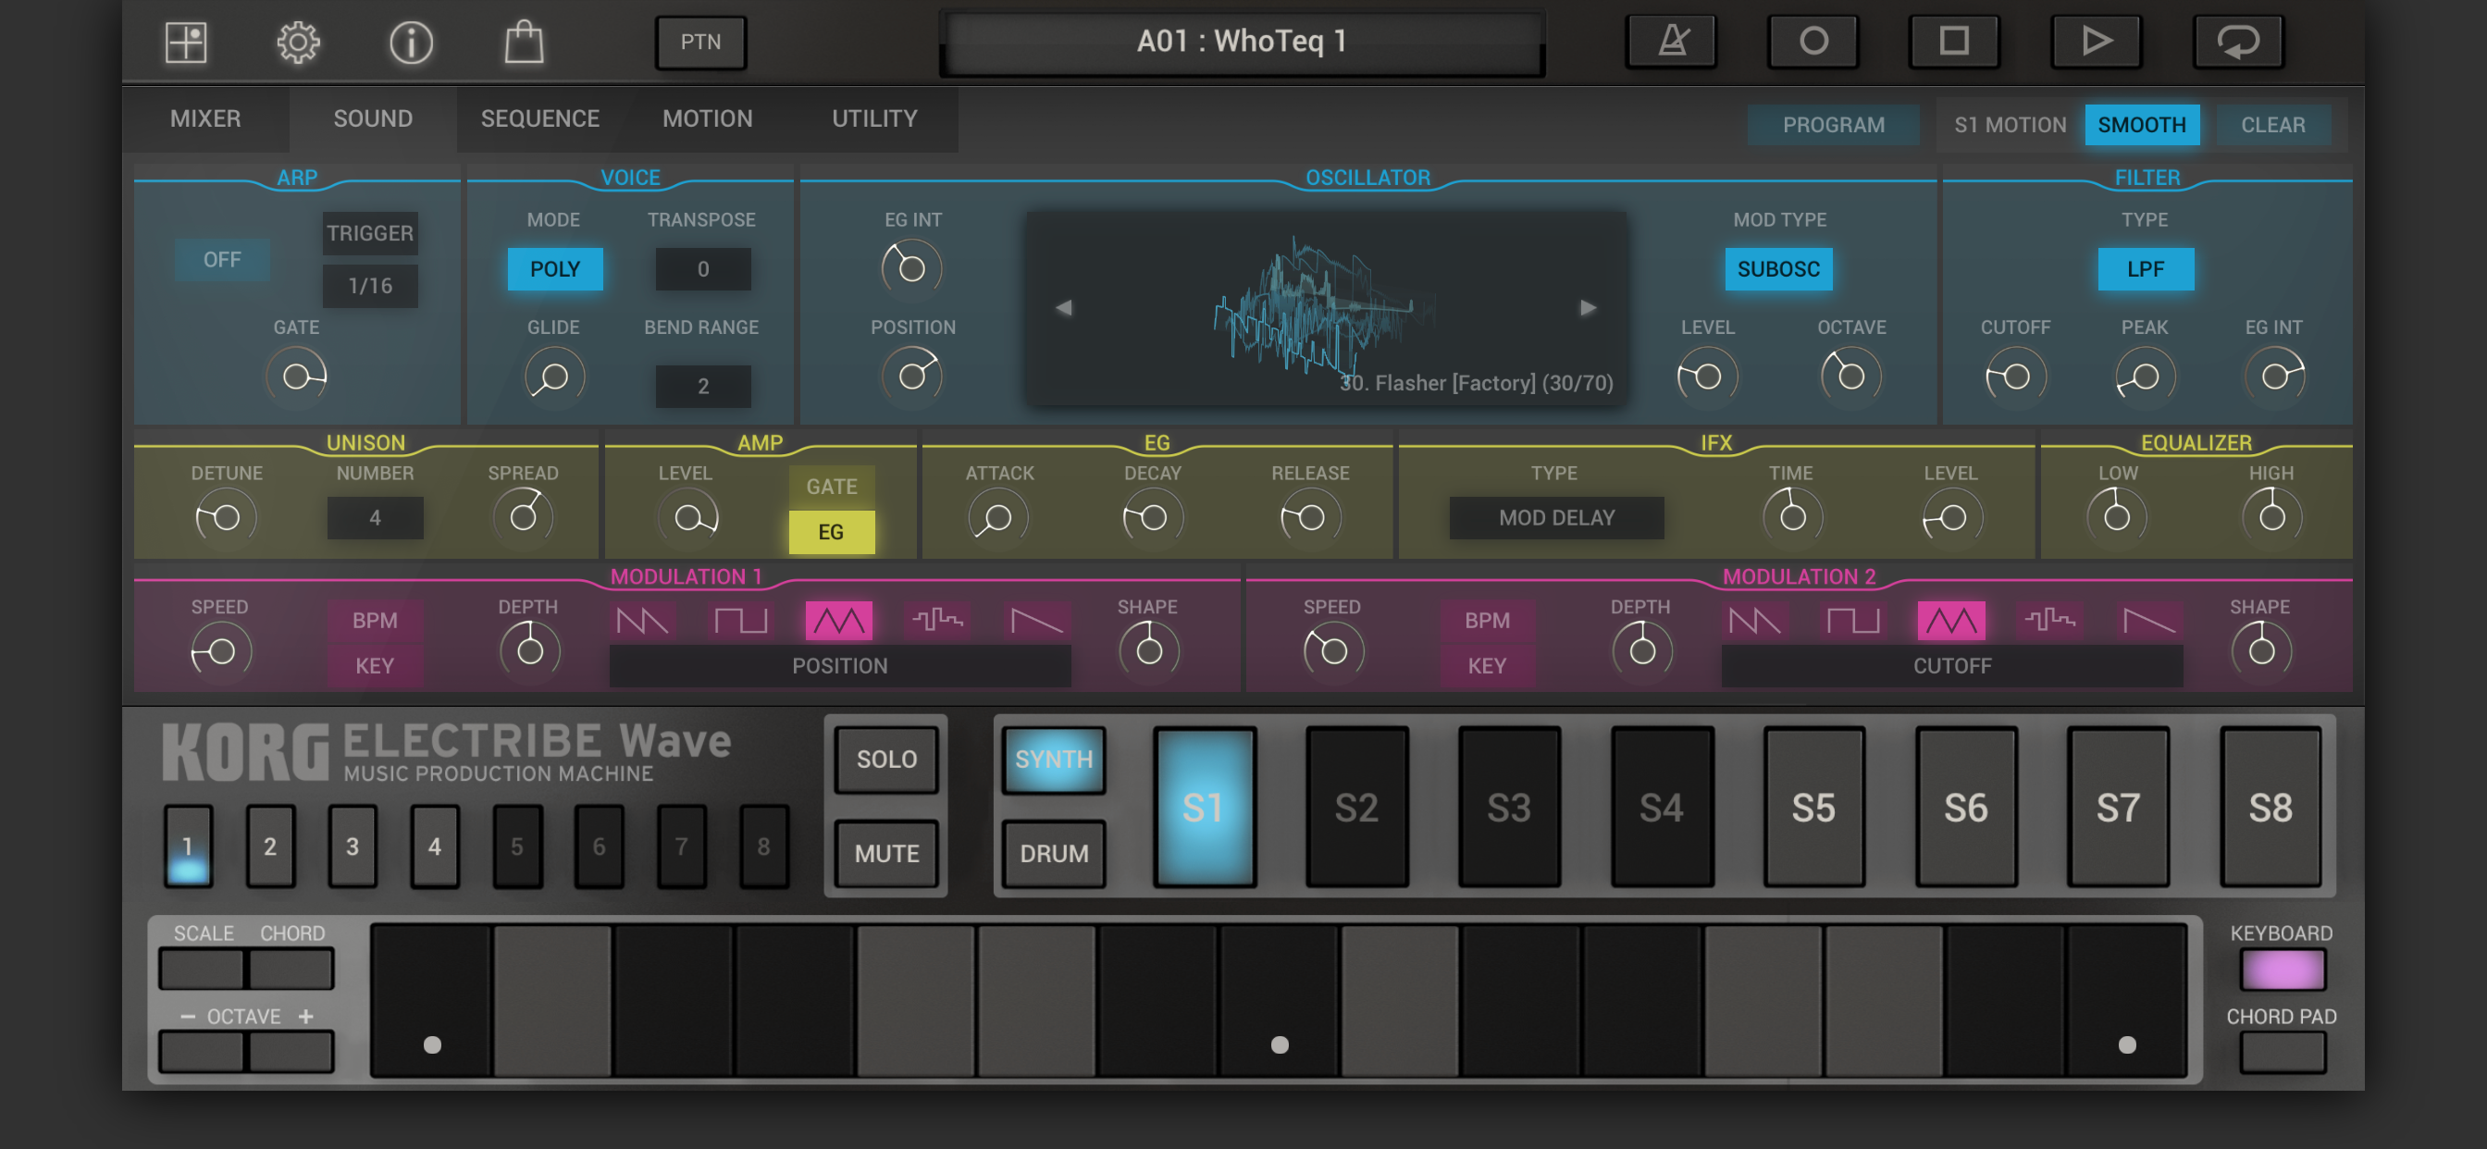Go to next oscillator wavetable arrow

(1589, 308)
